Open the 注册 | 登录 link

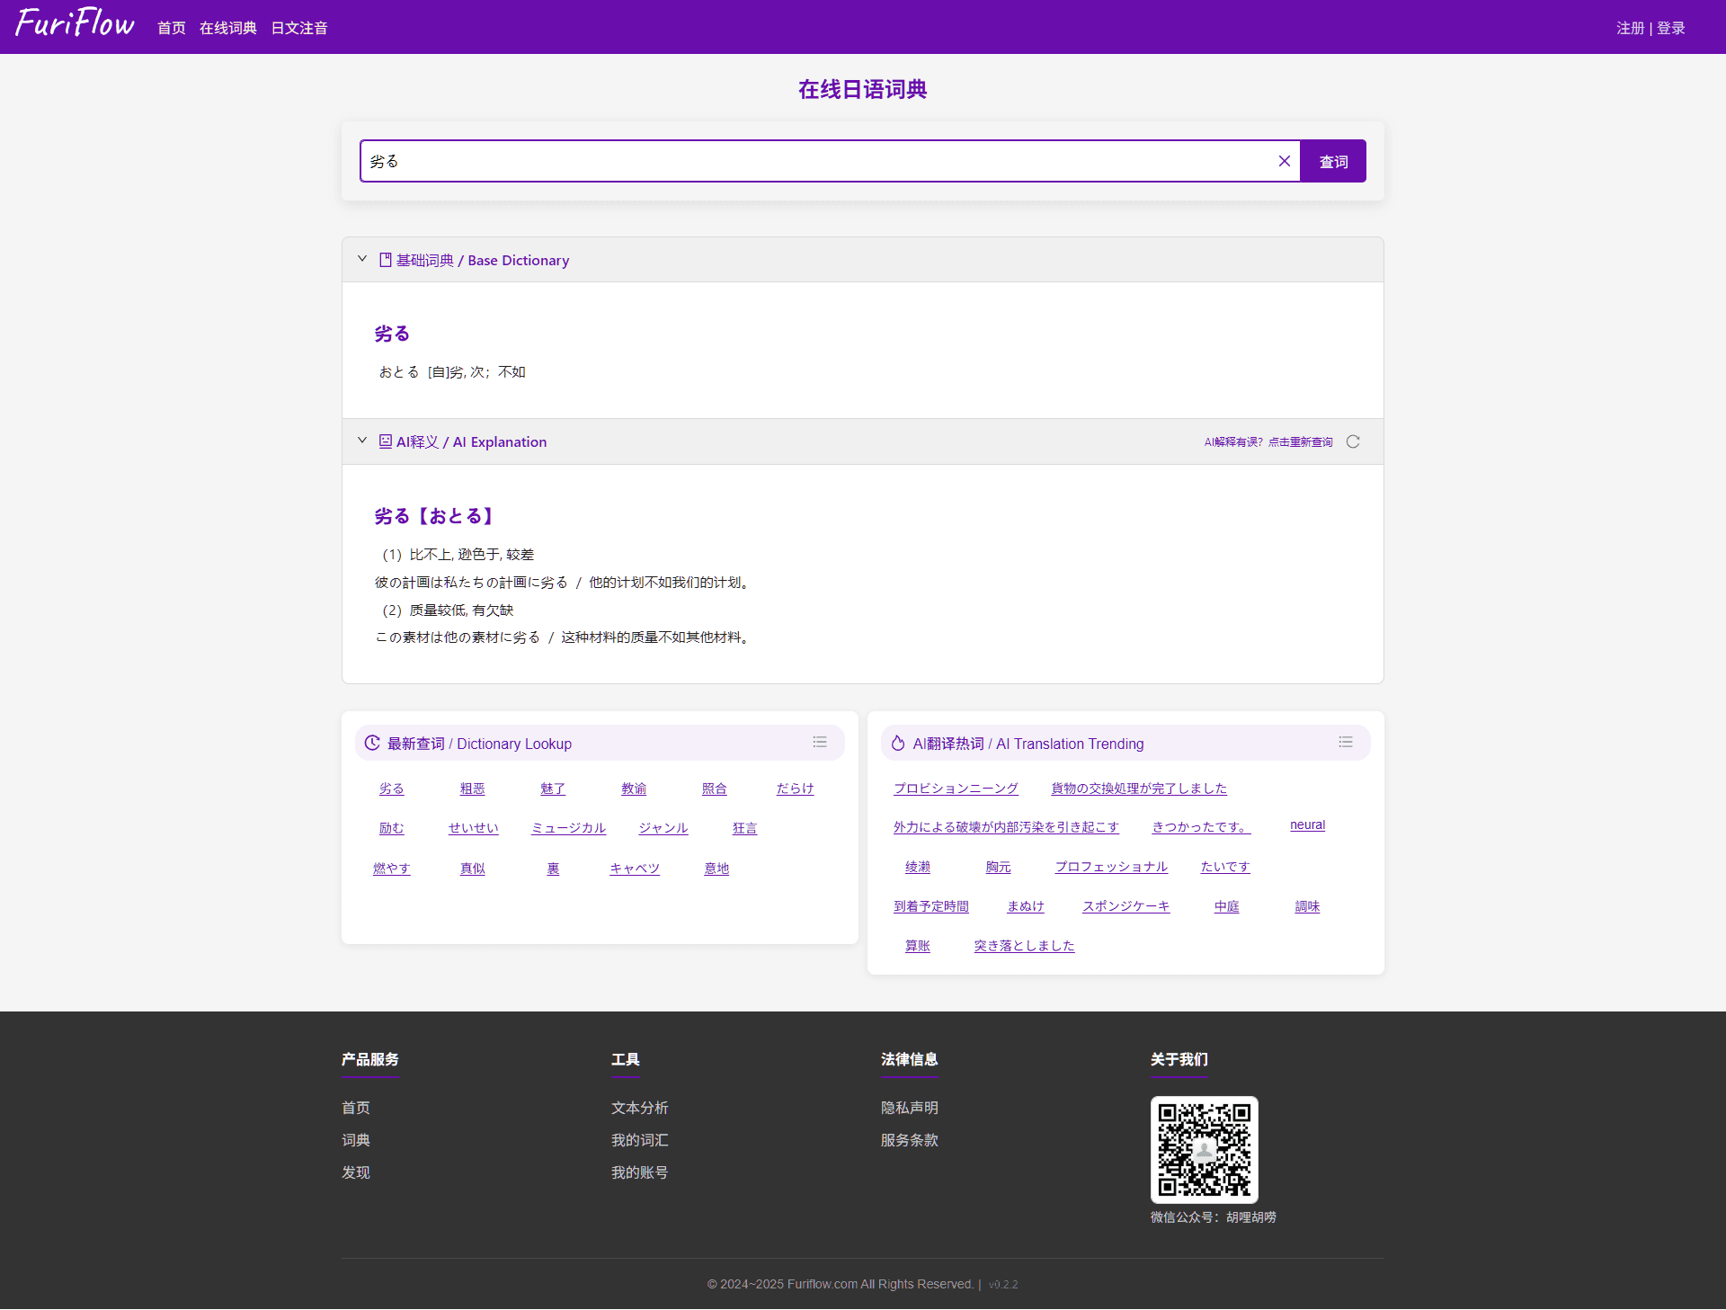click(x=1650, y=28)
